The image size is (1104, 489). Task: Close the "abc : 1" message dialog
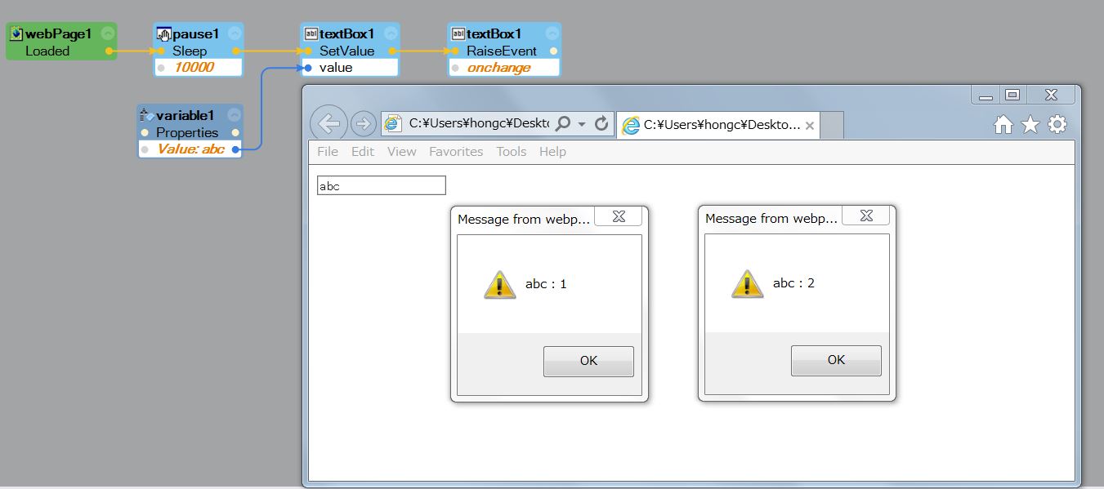pos(619,216)
